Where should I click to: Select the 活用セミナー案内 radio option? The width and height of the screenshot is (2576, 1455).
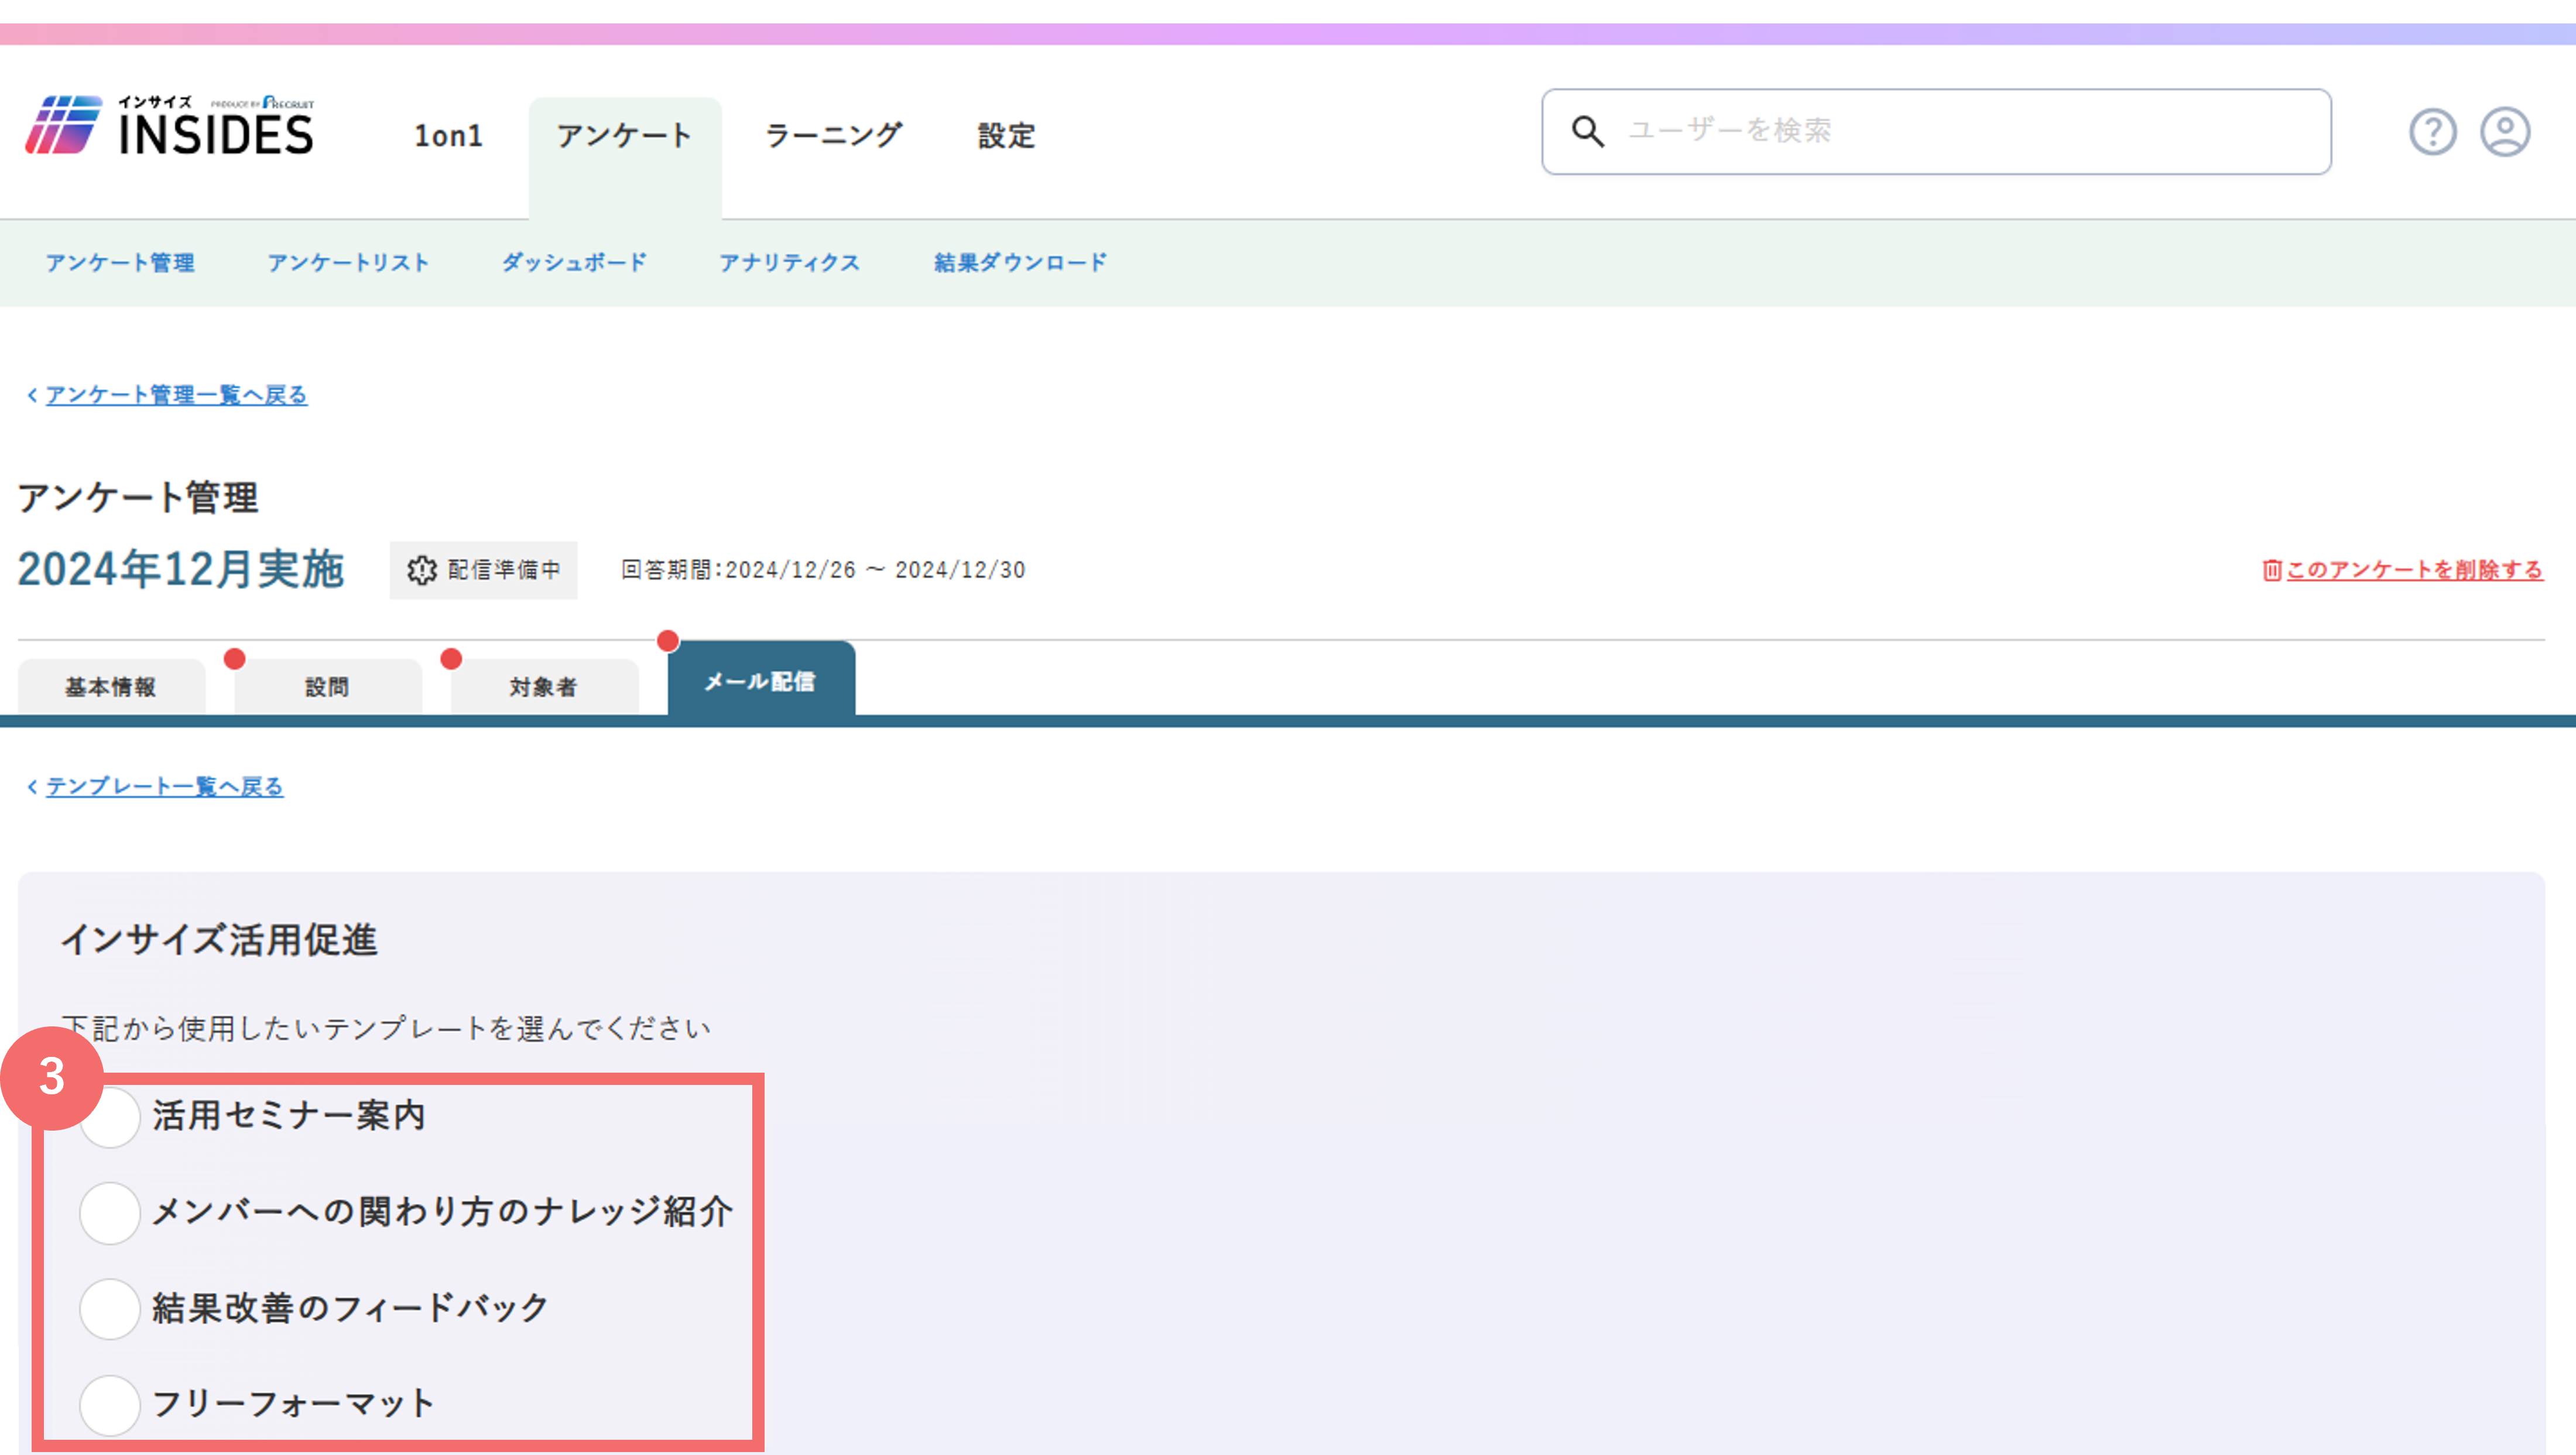click(x=109, y=1116)
